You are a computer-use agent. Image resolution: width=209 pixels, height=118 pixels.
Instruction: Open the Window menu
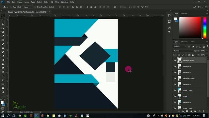[65, 2]
